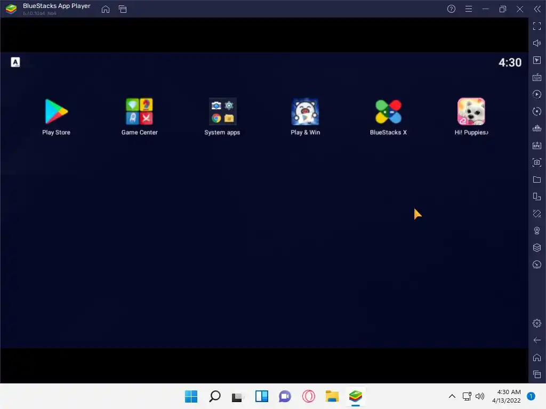Click the Android home button in the sidebar
The image size is (546, 409).
[x=537, y=357]
